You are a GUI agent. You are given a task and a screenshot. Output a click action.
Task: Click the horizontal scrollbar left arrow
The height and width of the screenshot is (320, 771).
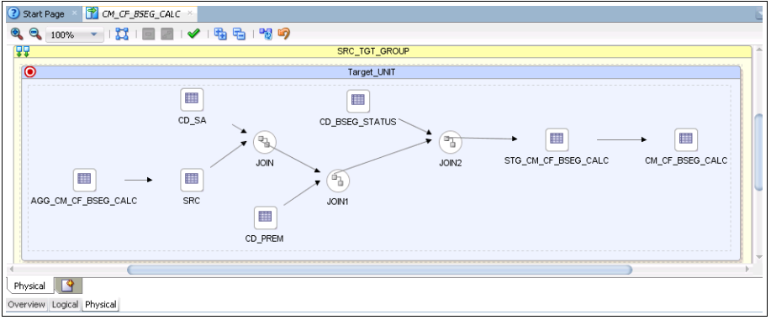click(x=12, y=270)
